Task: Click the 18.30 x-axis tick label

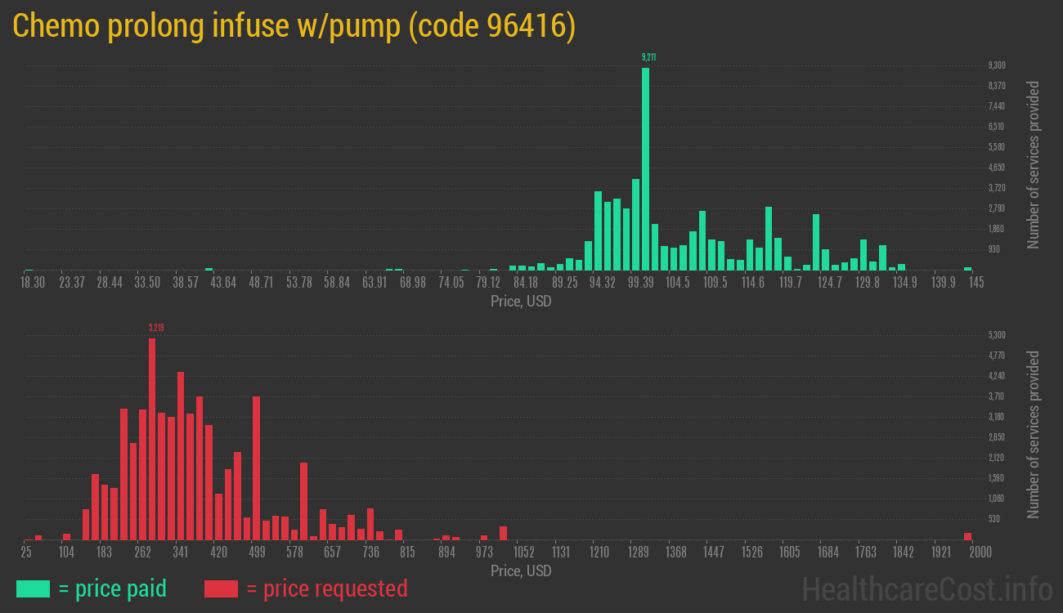Action: [32, 283]
